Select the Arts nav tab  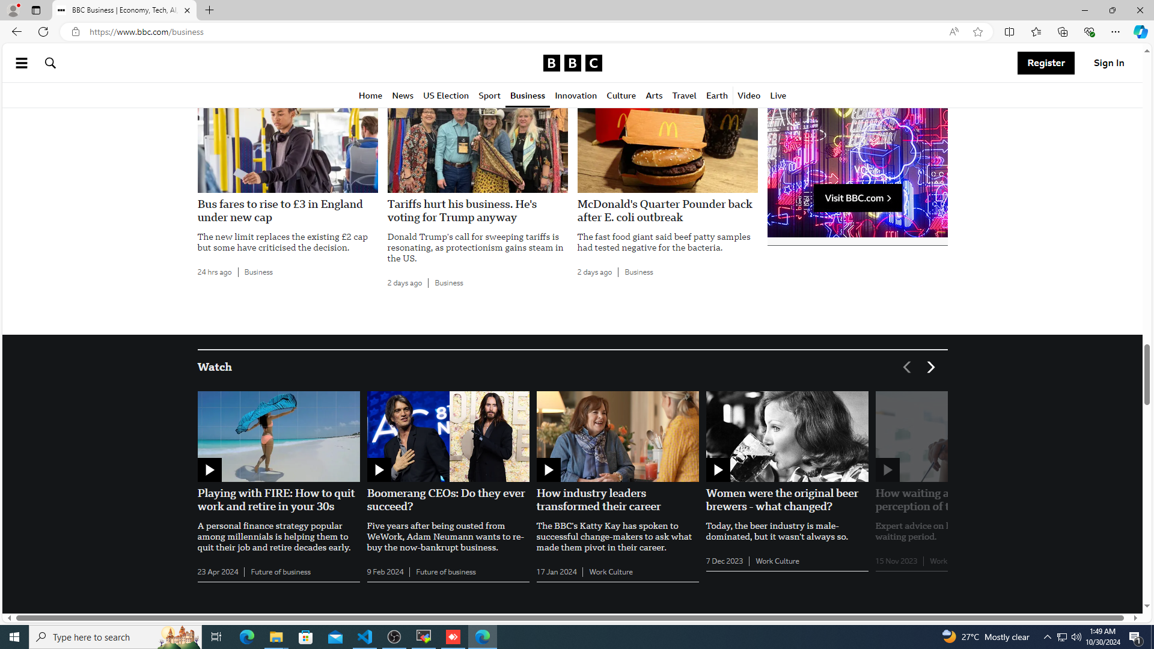(x=654, y=96)
